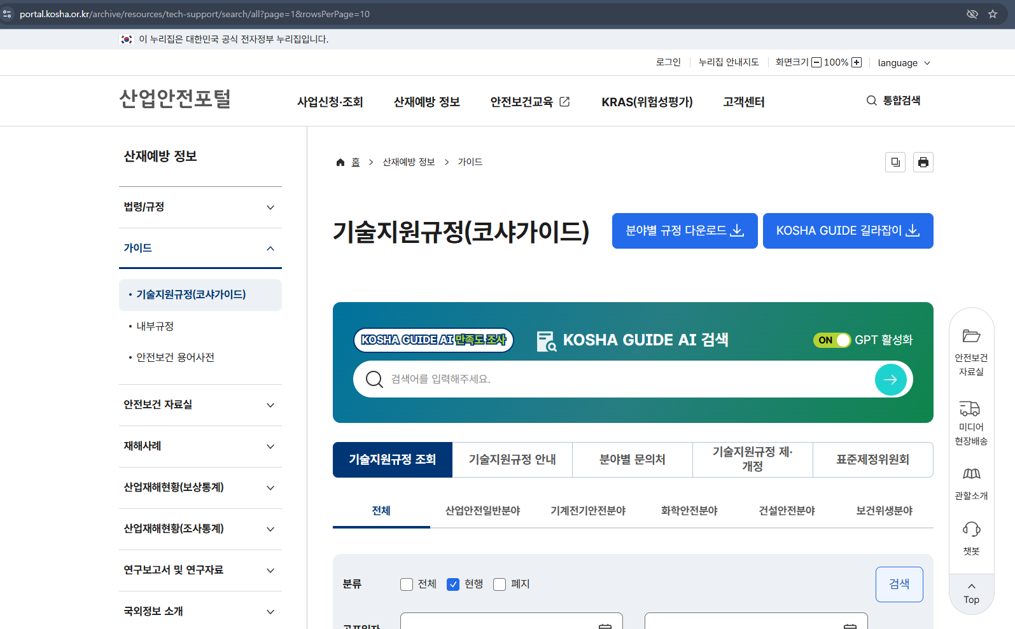
Task: Click the eye-slash tracking icon in address bar
Action: [972, 14]
